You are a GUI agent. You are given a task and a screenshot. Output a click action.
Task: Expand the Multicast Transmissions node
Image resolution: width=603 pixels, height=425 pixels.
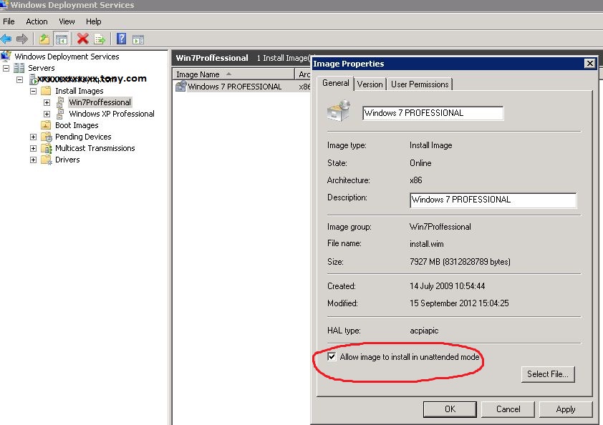click(33, 148)
